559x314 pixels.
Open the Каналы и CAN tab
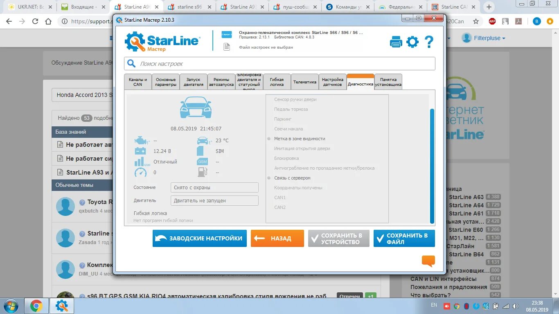coord(137,82)
